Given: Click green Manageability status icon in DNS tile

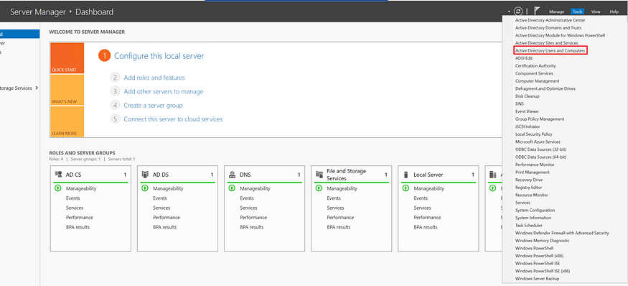Looking at the screenshot, I should [232, 188].
